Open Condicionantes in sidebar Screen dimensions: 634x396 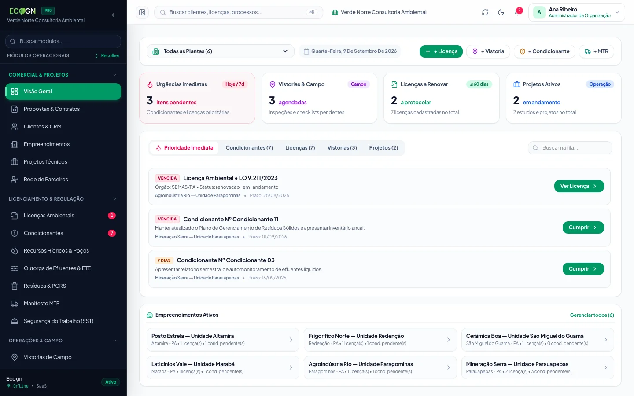[x=63, y=233]
